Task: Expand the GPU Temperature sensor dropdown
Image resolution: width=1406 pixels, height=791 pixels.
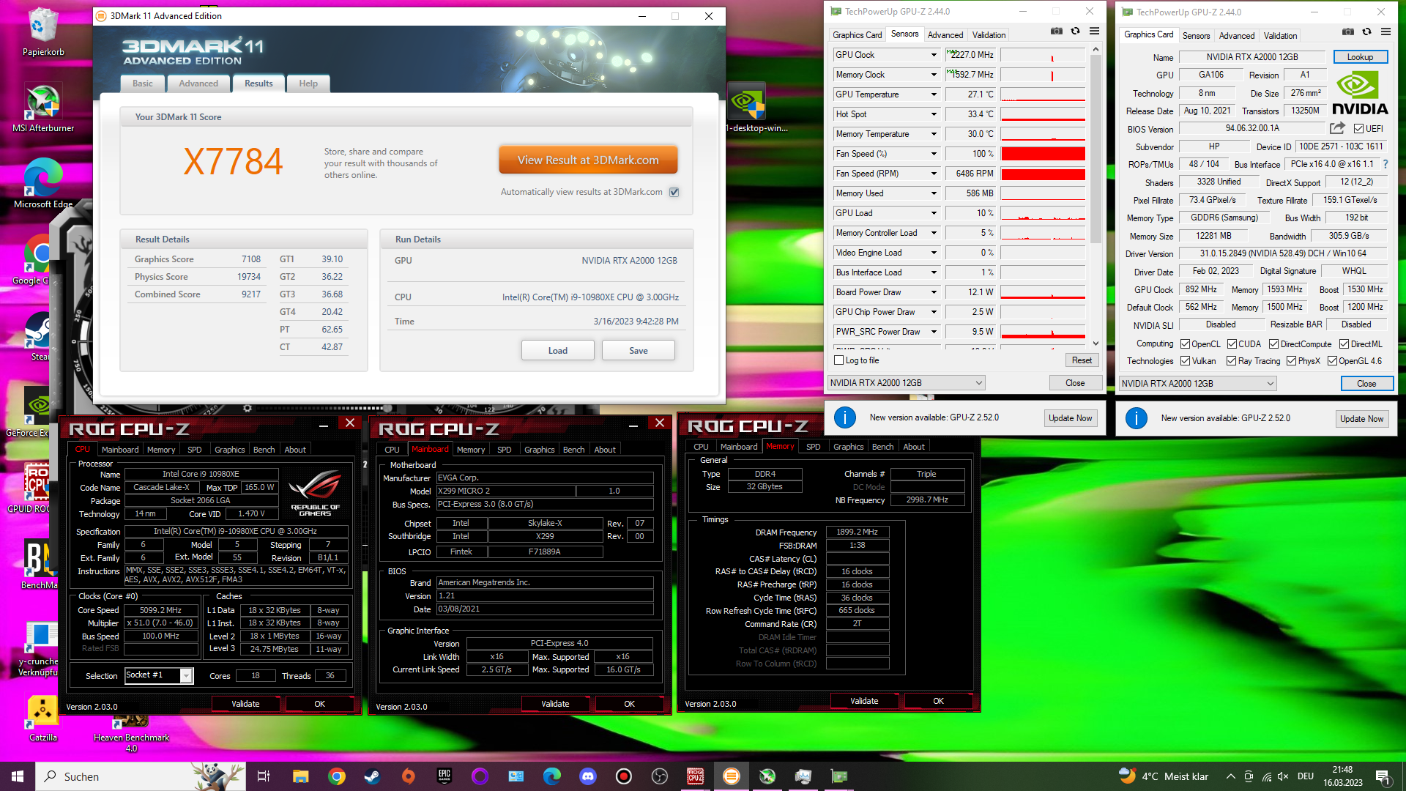Action: coord(934,94)
